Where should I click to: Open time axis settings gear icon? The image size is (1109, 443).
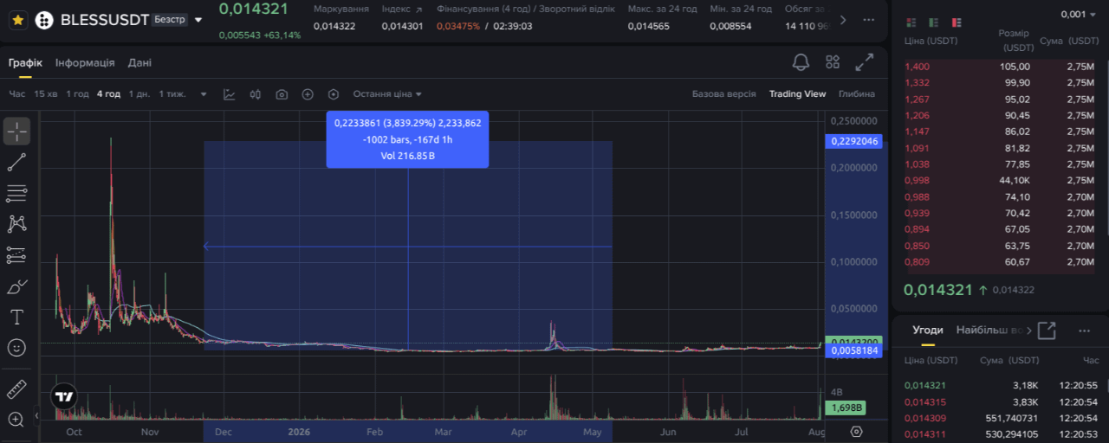857,431
